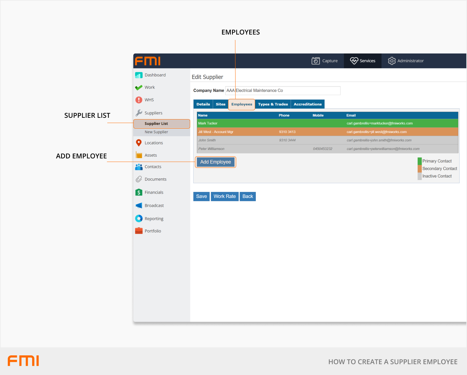Viewport: 467px width, 375px height.
Task: Switch to the Types & Trades tab
Action: pos(273,104)
